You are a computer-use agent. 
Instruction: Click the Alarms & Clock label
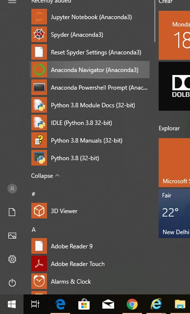pyautogui.click(x=71, y=282)
